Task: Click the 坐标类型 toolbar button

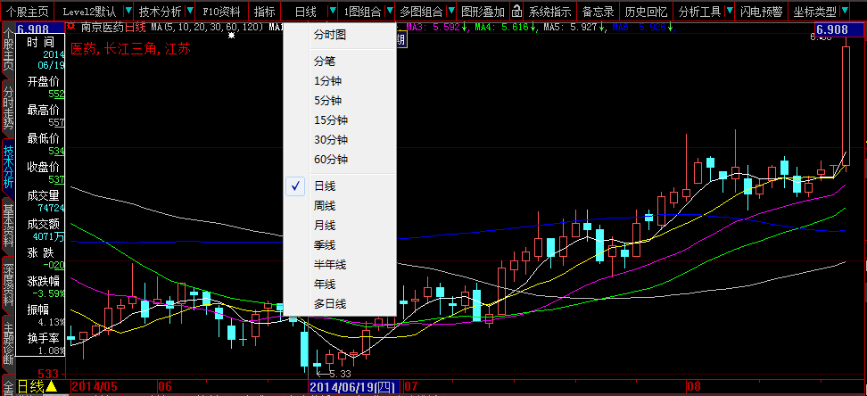Action: tap(814, 11)
